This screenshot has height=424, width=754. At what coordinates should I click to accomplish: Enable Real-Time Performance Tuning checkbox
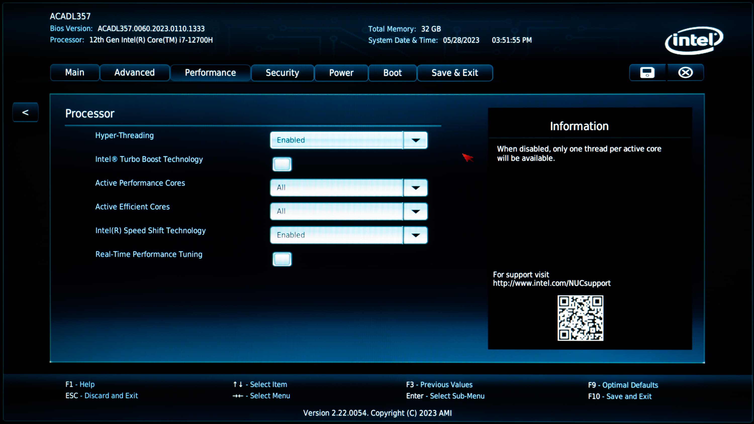pyautogui.click(x=282, y=259)
